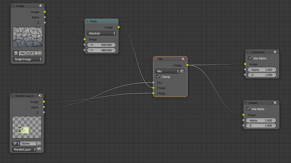
Task: Click the Scale node's X input socket
Action: [x=85, y=45]
